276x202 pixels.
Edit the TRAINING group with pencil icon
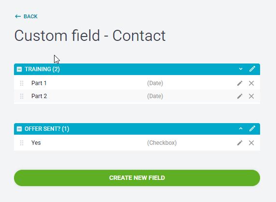pyautogui.click(x=252, y=69)
